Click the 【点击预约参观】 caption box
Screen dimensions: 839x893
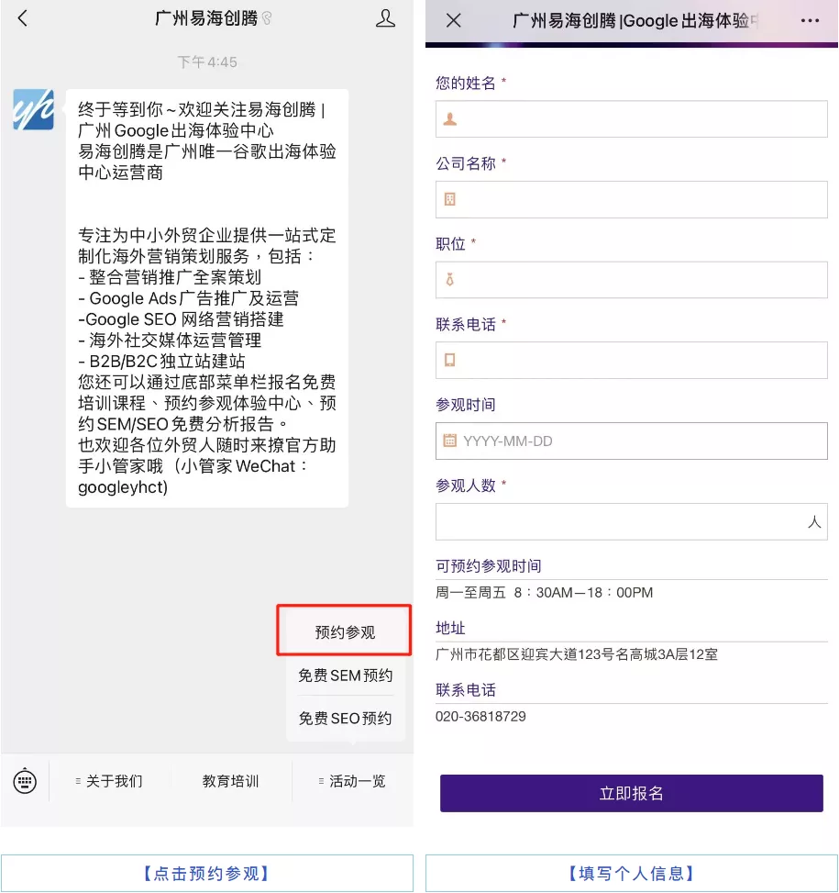[x=207, y=873]
